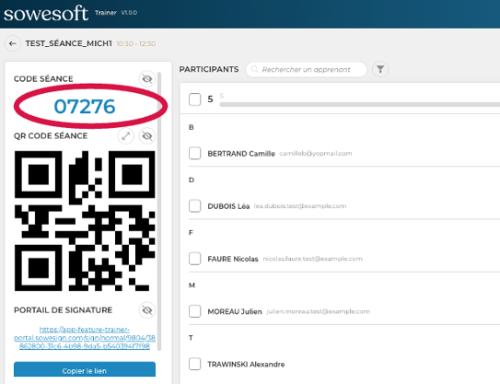Check the box for BERTRAND Camille
Image resolution: width=500 pixels, height=384 pixels.
tap(194, 153)
